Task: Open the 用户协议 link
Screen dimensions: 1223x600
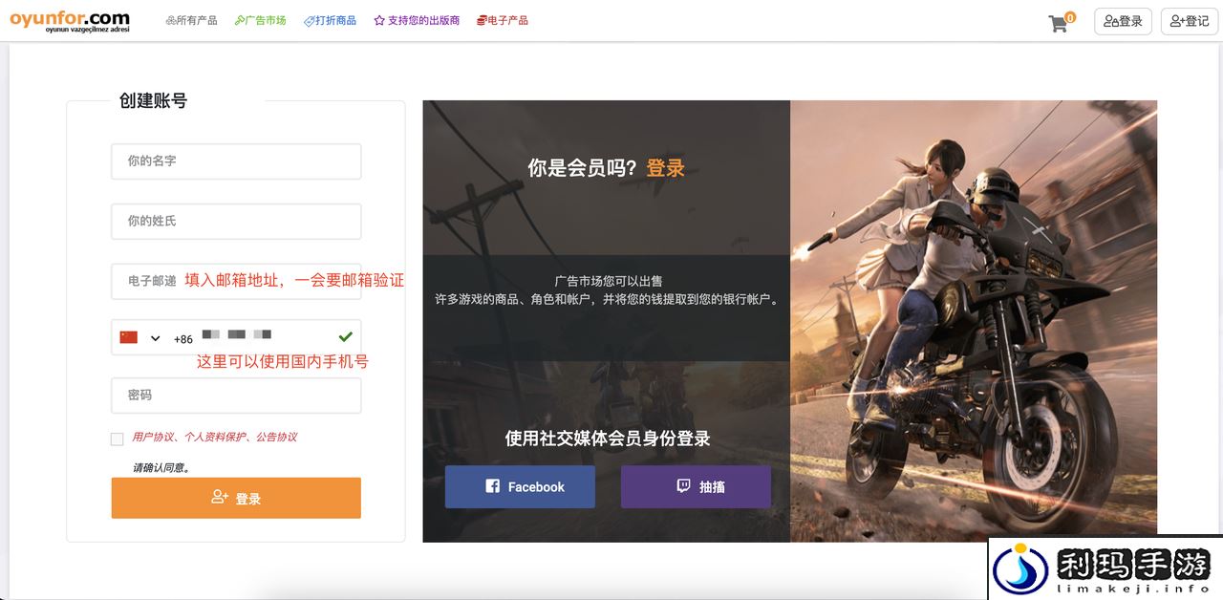Action: pyautogui.click(x=153, y=437)
